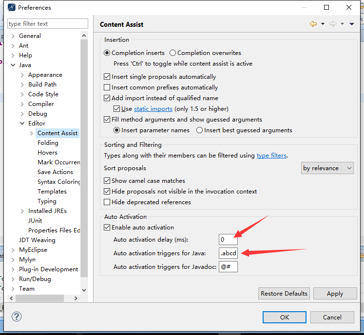Collapse the Editor tree node

tap(22, 123)
